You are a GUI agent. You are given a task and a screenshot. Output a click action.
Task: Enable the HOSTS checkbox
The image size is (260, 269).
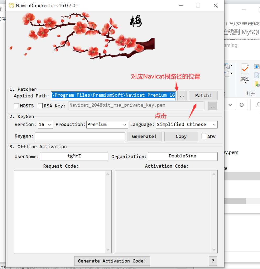[16, 106]
